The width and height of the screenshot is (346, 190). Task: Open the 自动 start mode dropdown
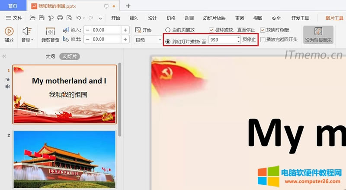tap(147, 40)
